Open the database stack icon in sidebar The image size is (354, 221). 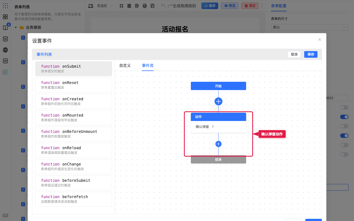[x=5, y=39]
